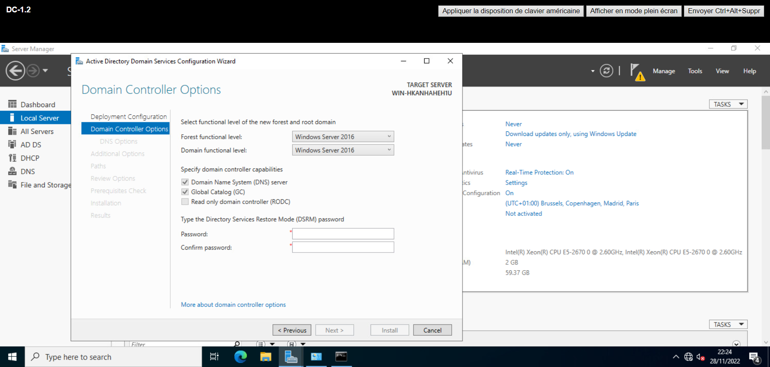The height and width of the screenshot is (367, 770).
Task: Click the taskbar clock showing 22:24
Action: (725, 357)
